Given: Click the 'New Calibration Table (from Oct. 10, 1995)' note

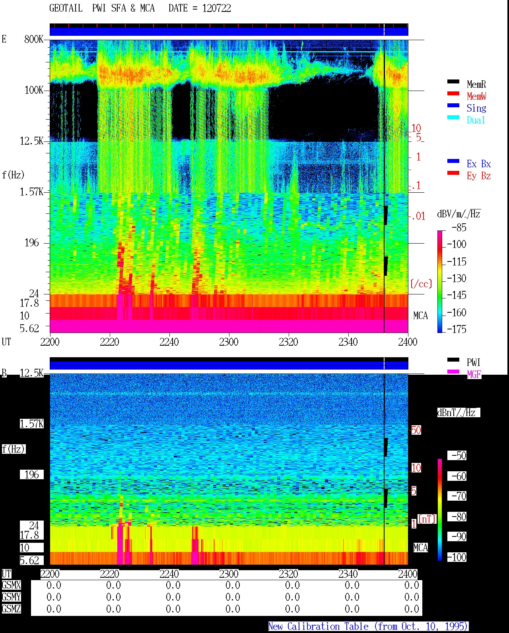Looking at the screenshot, I should tap(368, 627).
